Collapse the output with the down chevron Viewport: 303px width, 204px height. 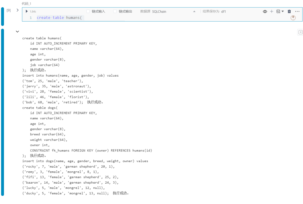click(x=17, y=31)
